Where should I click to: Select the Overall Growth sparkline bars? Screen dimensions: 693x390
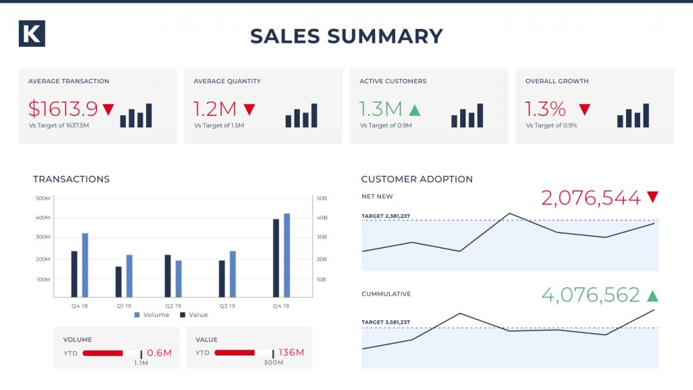[x=633, y=115]
